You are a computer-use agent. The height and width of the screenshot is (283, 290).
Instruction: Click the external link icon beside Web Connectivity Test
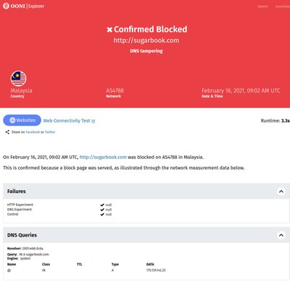tap(94, 121)
